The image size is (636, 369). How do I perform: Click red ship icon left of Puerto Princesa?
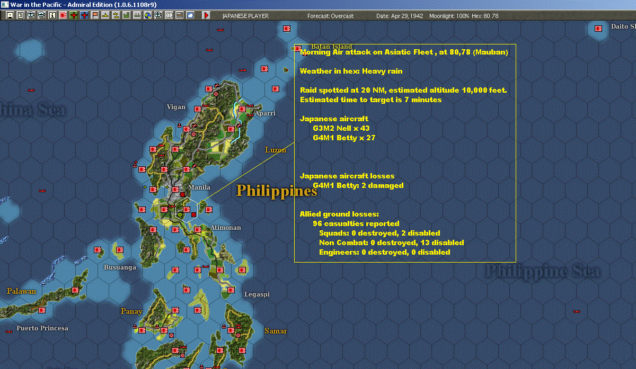click(x=9, y=331)
